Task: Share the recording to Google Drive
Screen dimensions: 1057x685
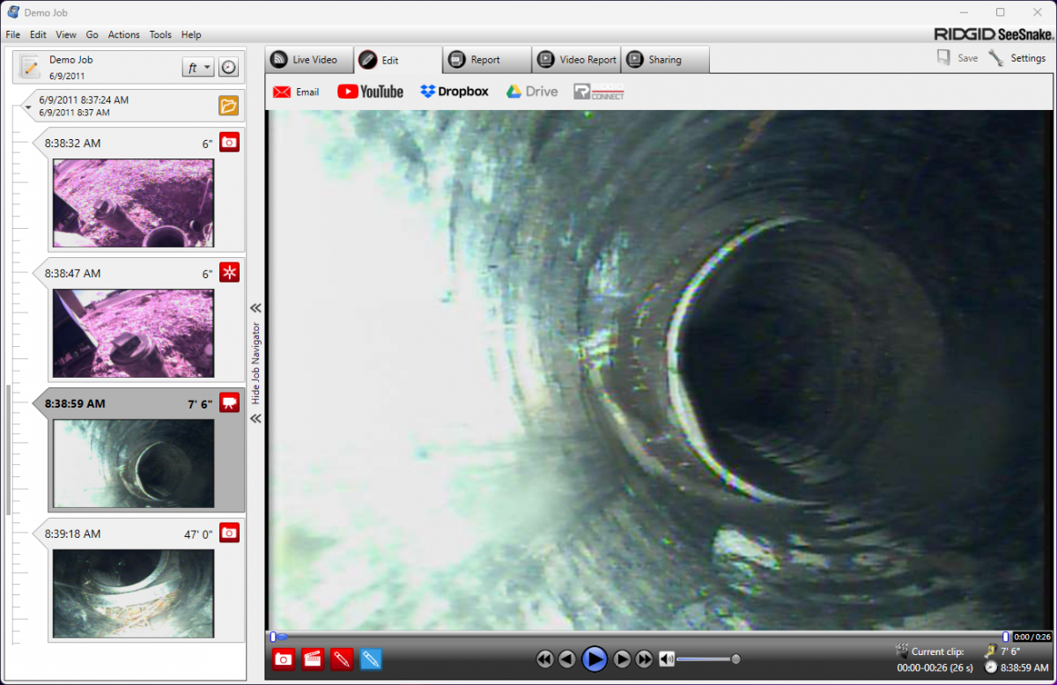Action: pyautogui.click(x=532, y=91)
